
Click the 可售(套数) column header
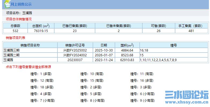(x=158, y=26)
